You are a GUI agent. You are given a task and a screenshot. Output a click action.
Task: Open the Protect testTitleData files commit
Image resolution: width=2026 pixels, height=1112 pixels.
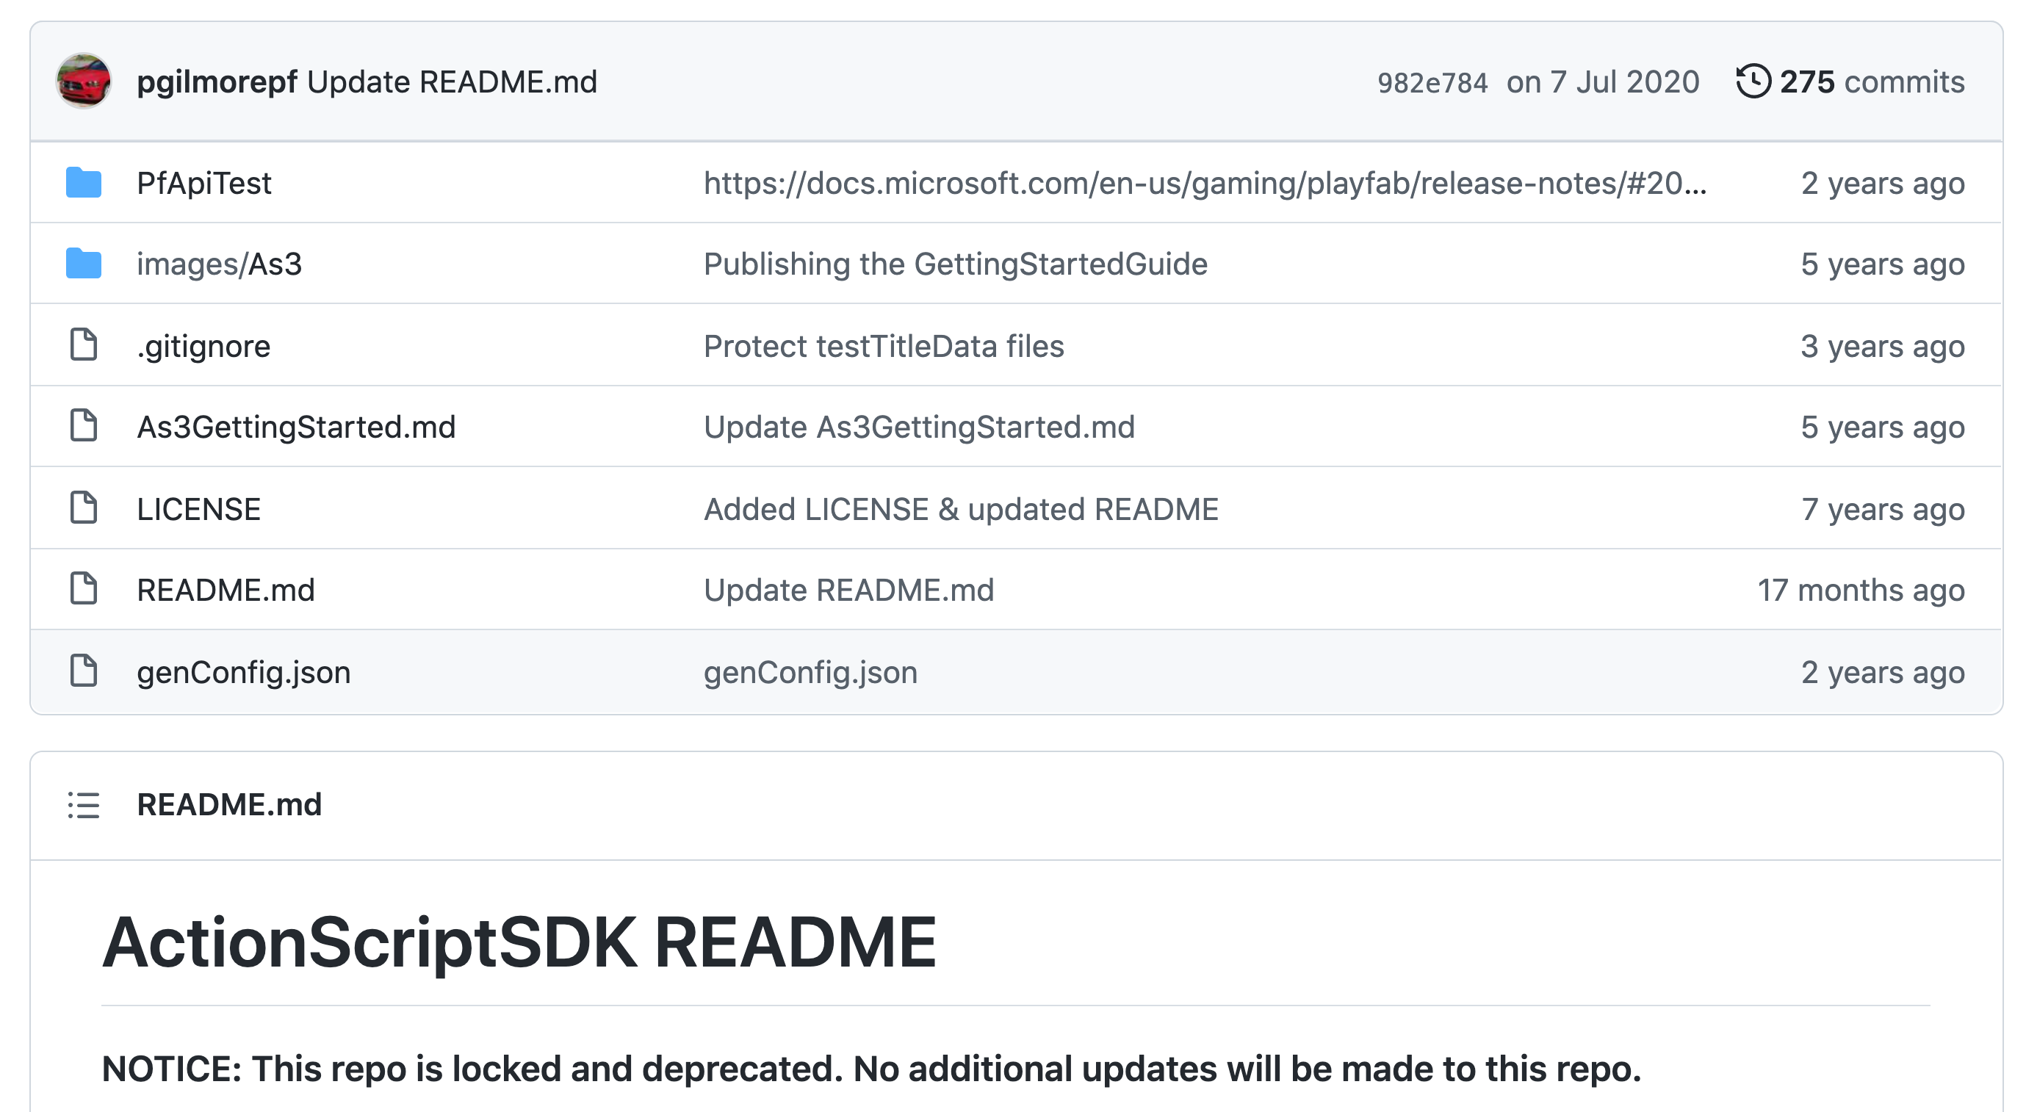(883, 345)
